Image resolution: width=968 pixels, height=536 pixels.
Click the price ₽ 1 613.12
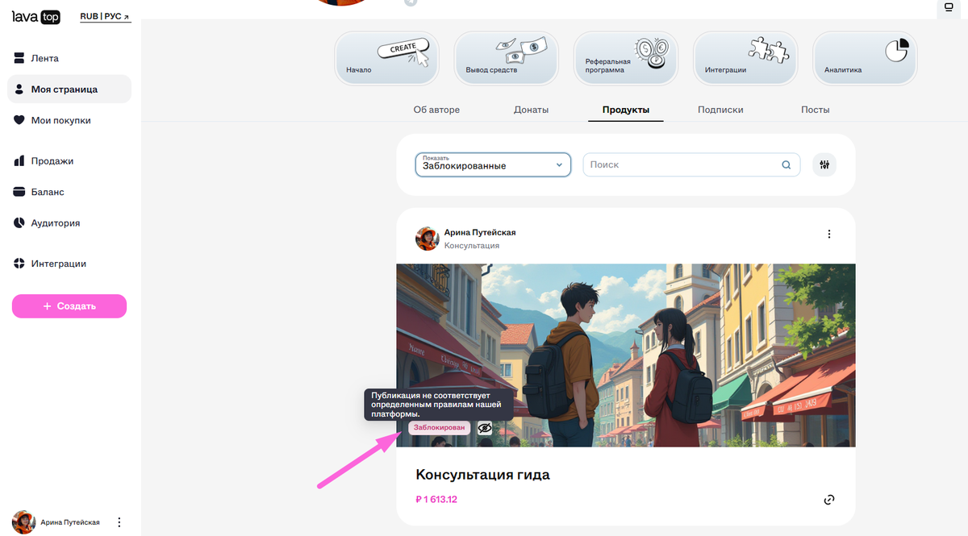coord(436,500)
